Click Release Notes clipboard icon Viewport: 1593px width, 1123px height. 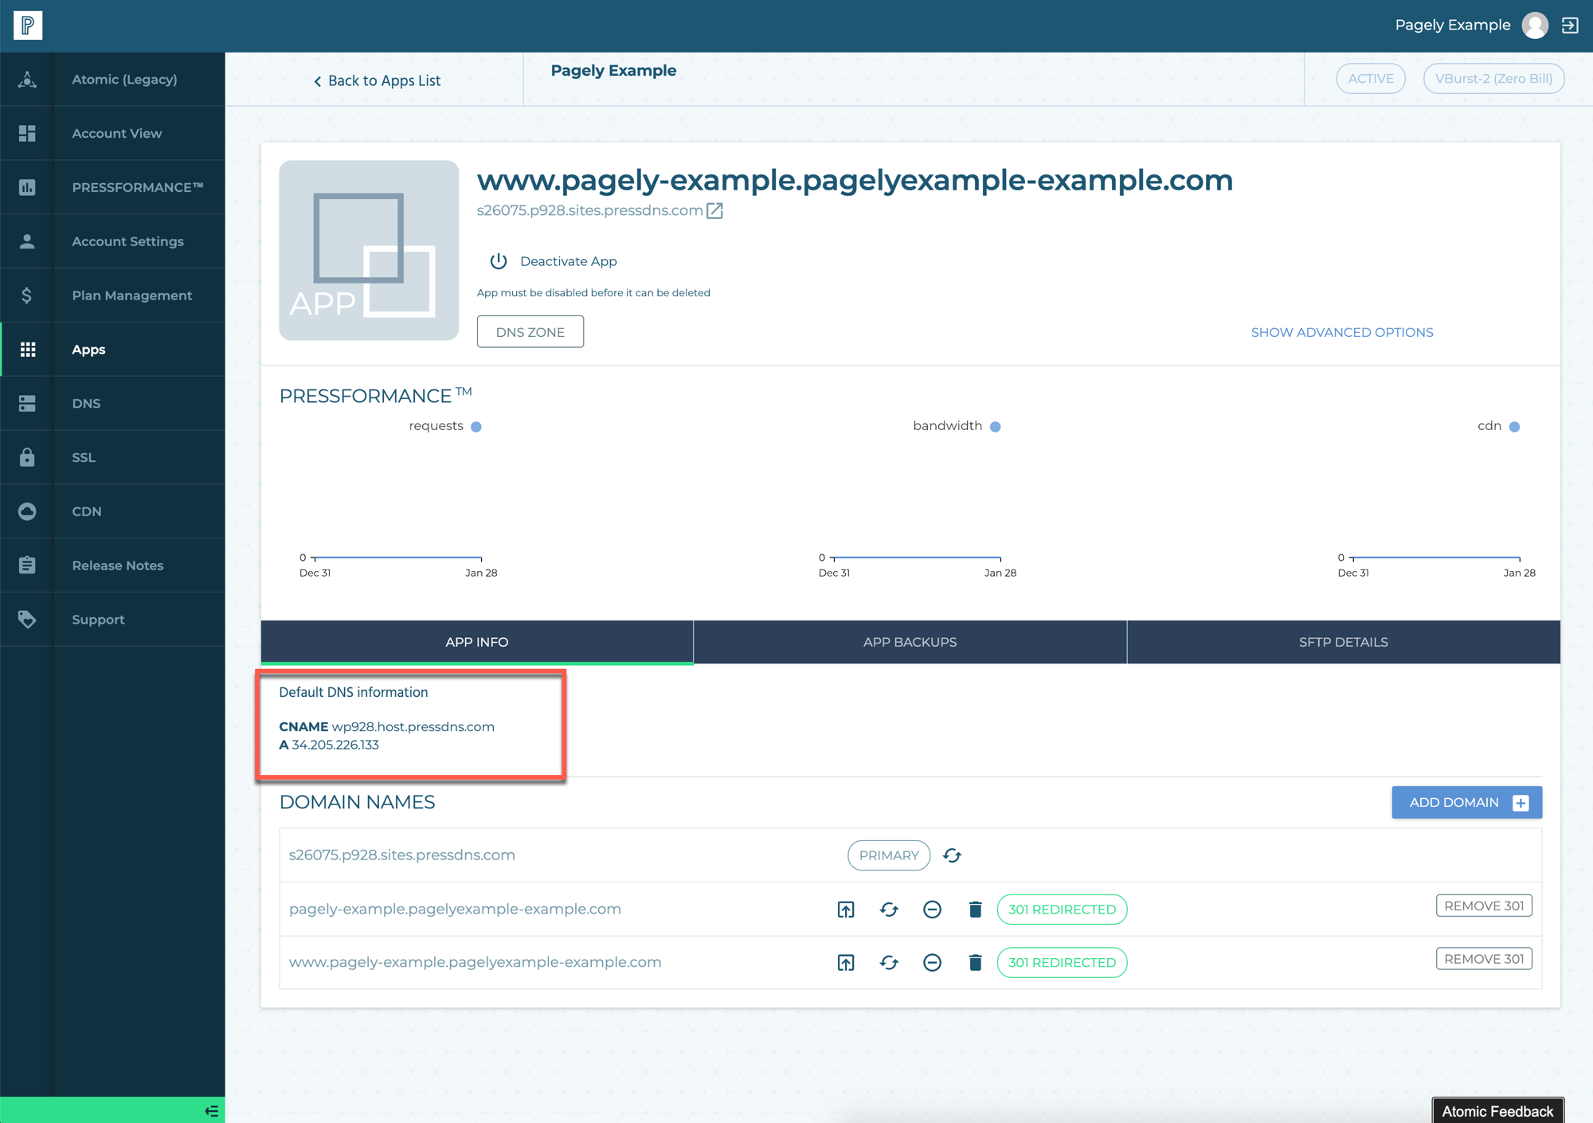tap(27, 565)
